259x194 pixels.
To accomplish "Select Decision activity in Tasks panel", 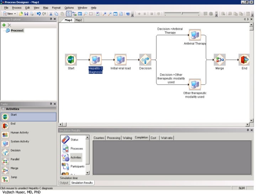I will pyautogui.click(x=28, y=152).
